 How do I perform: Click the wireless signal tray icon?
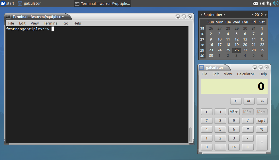pyautogui.click(x=276, y=3)
